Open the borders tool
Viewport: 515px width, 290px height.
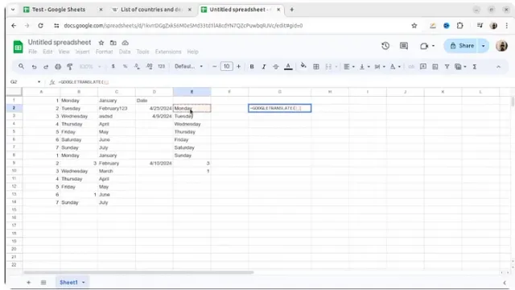pyautogui.click(x=316, y=67)
